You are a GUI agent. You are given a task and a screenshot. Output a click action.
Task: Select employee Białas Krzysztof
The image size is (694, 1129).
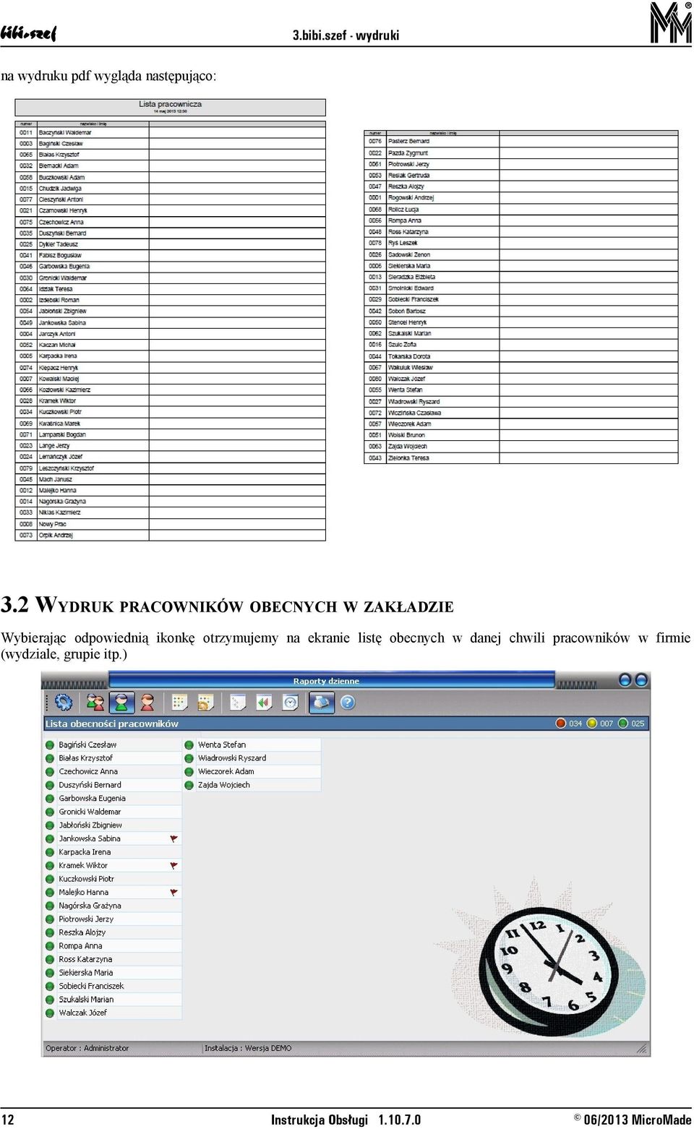click(x=86, y=758)
